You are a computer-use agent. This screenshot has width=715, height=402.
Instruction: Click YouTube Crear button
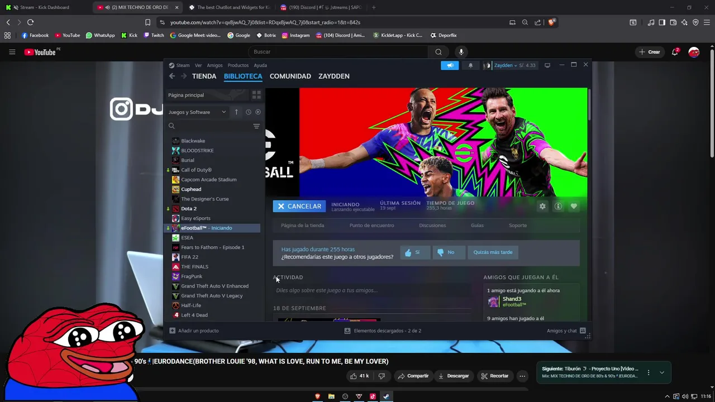pyautogui.click(x=650, y=52)
